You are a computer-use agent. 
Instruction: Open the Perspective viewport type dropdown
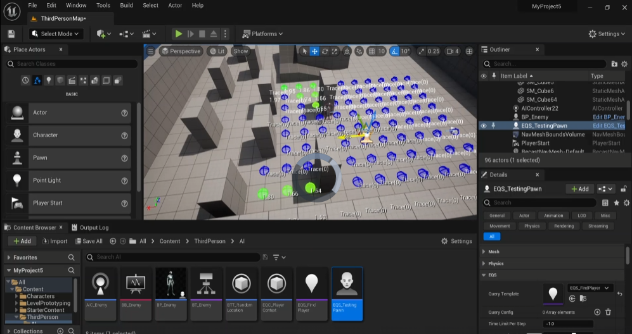181,51
